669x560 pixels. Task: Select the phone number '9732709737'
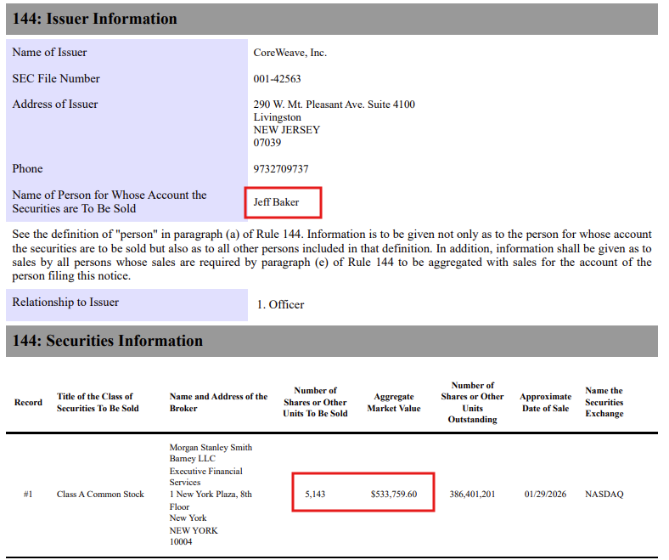(x=281, y=169)
